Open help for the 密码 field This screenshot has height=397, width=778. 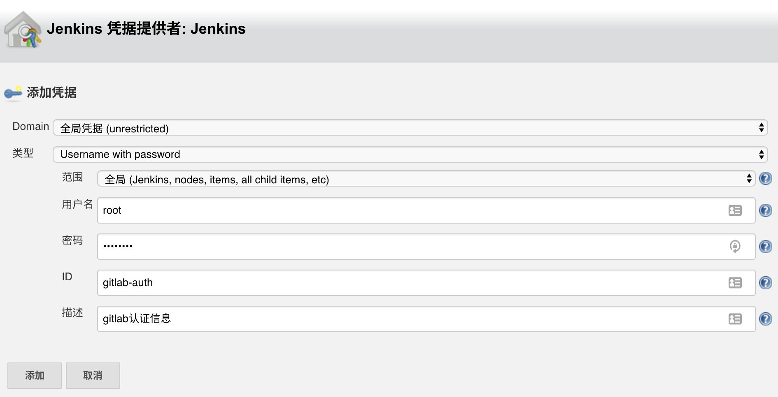(765, 247)
